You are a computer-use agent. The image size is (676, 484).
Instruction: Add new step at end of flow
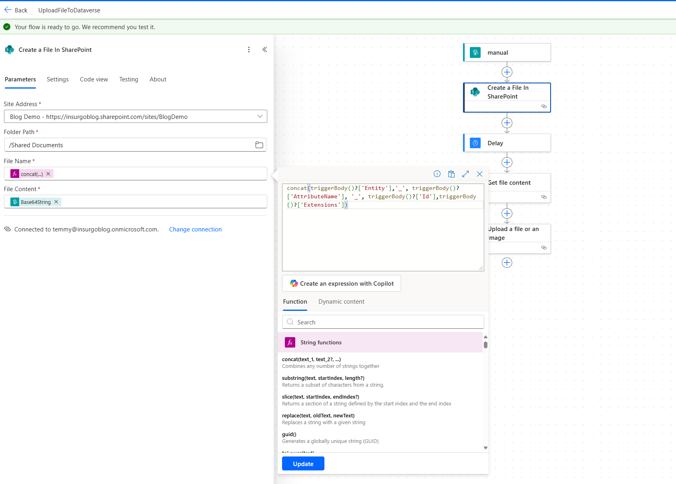coord(507,263)
